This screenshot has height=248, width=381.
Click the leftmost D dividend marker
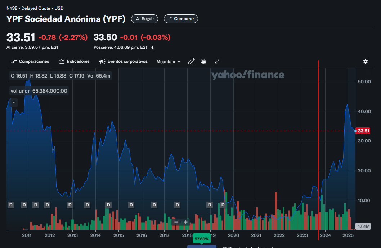(11, 205)
